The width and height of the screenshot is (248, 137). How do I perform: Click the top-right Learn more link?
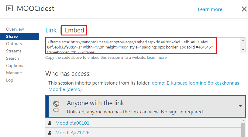point(210,9)
